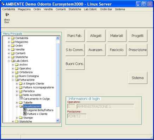Select the Contanti folder icon in tree
Image resolution: width=154 pixels, height=140 pixels.
click(12, 53)
